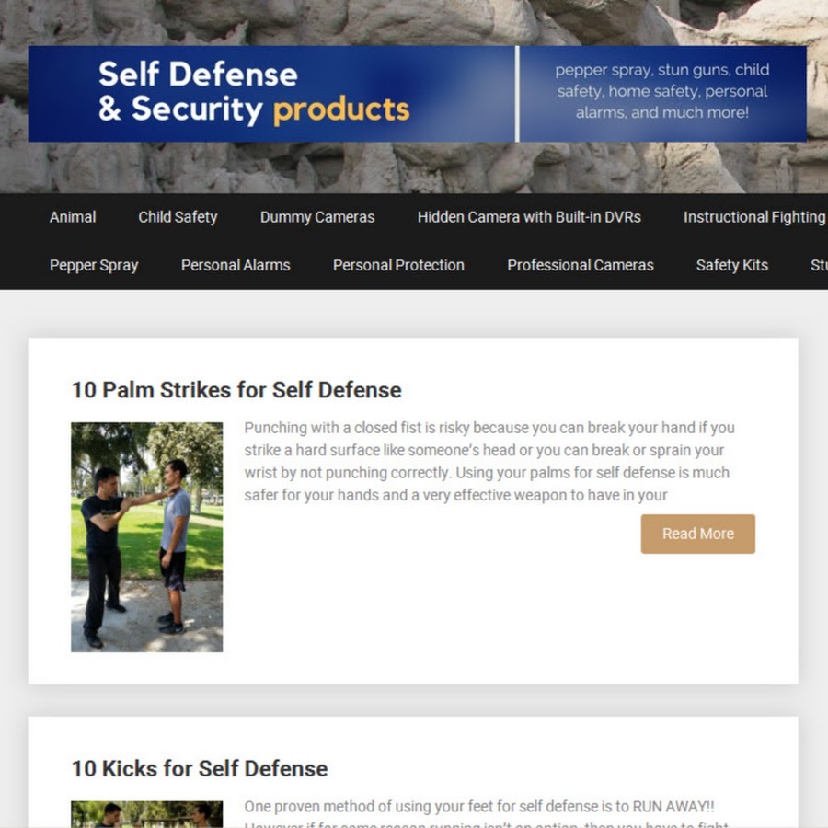Open Professional Cameras menu item
The width and height of the screenshot is (828, 828).
point(581,265)
